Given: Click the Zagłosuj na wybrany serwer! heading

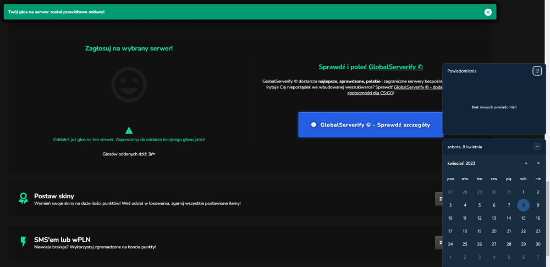Looking at the screenshot, I should (x=129, y=48).
